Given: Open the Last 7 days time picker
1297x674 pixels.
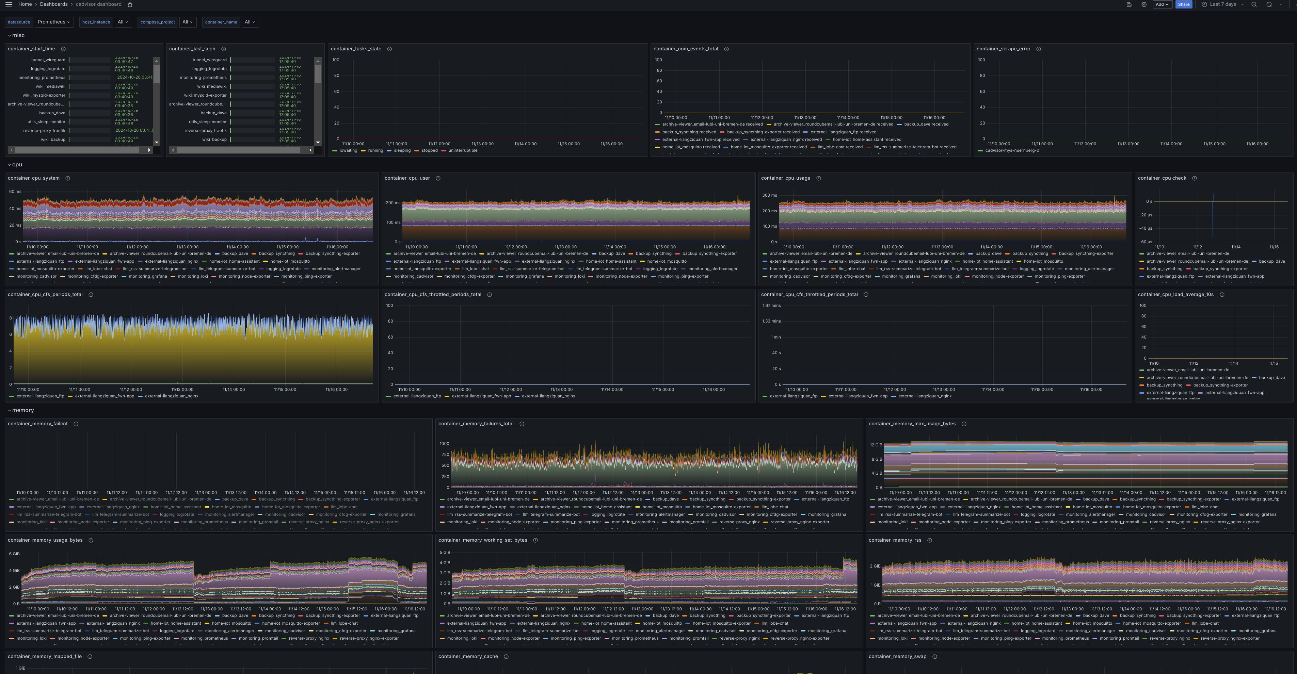Looking at the screenshot, I should click(x=1222, y=4).
